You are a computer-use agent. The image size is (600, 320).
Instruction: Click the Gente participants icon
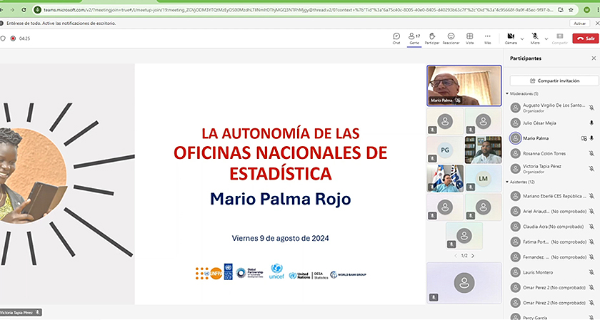(x=414, y=38)
